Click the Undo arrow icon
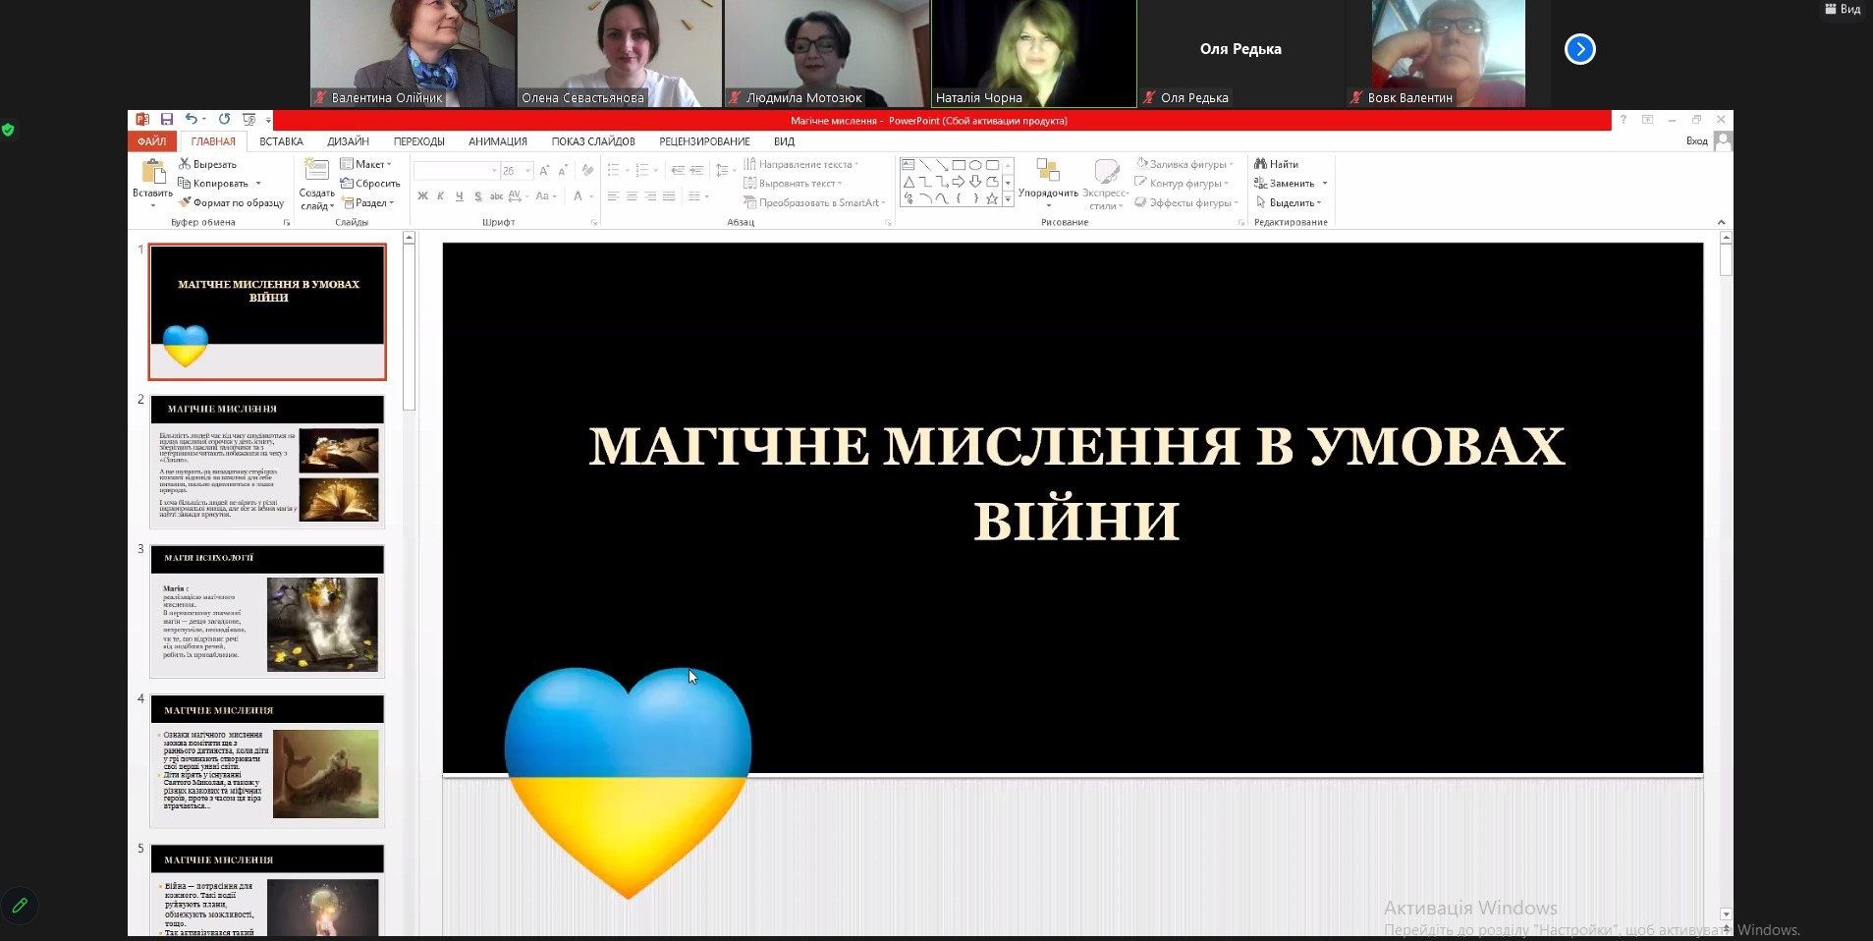The width and height of the screenshot is (1873, 941). (191, 119)
